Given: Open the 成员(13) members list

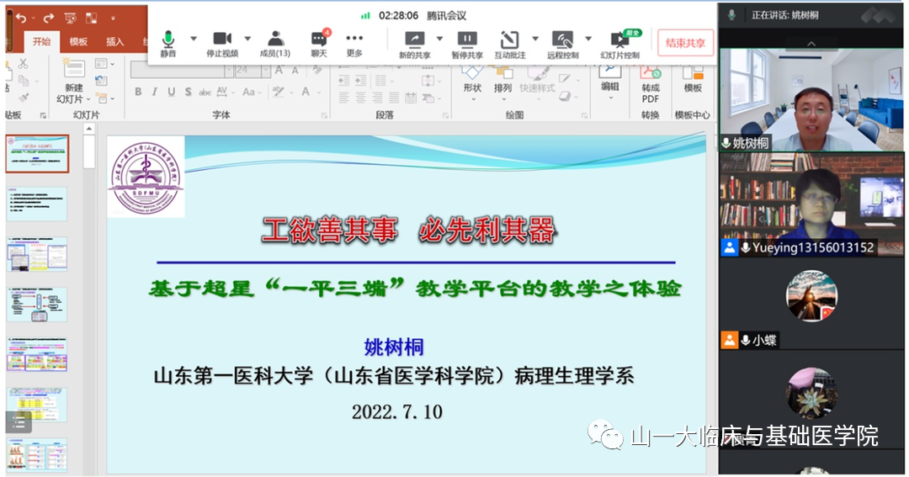Looking at the screenshot, I should 274,39.
